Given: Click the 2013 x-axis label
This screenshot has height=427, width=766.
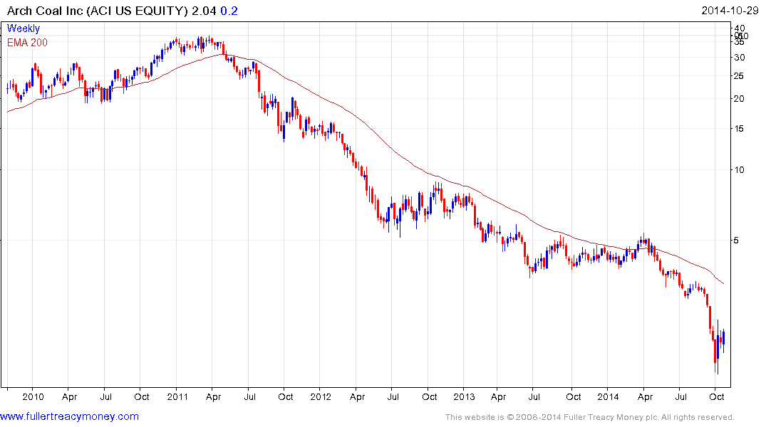Looking at the screenshot, I should 464,397.
